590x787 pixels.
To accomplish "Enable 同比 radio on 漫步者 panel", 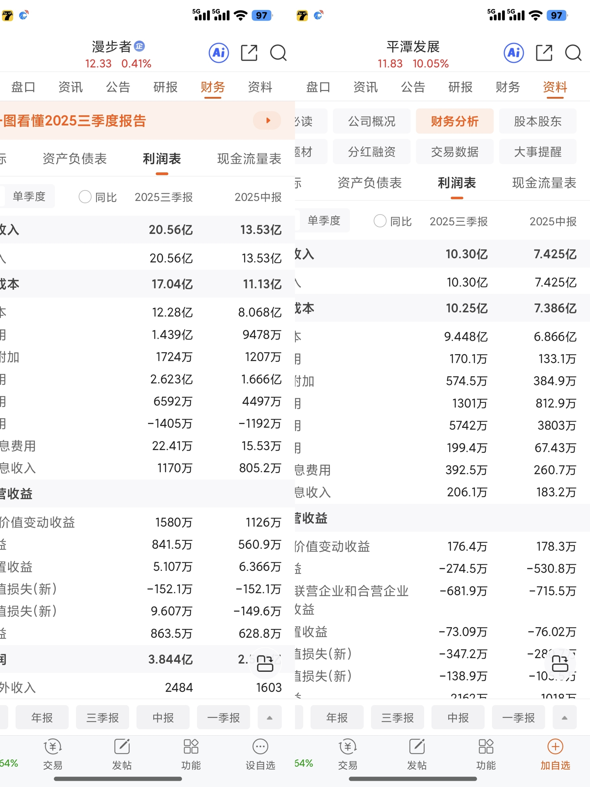I will tap(85, 196).
